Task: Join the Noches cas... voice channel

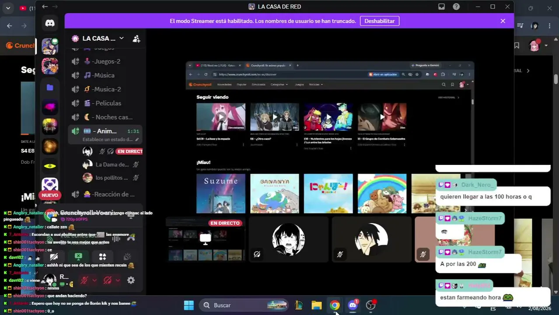Action: [105, 117]
